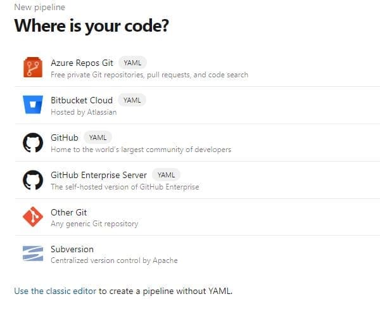Select the GitHub Enterprise Server label
The image size is (380, 320).
pyautogui.click(x=98, y=175)
